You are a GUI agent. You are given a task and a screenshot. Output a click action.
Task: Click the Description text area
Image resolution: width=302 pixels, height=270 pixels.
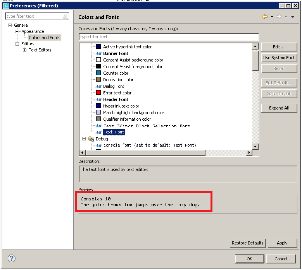click(x=188, y=174)
